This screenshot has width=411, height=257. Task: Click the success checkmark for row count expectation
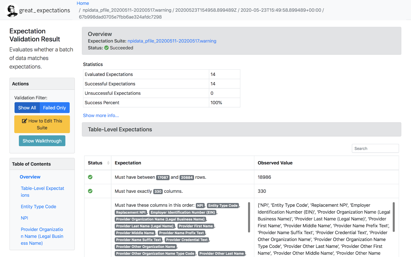[90, 177]
